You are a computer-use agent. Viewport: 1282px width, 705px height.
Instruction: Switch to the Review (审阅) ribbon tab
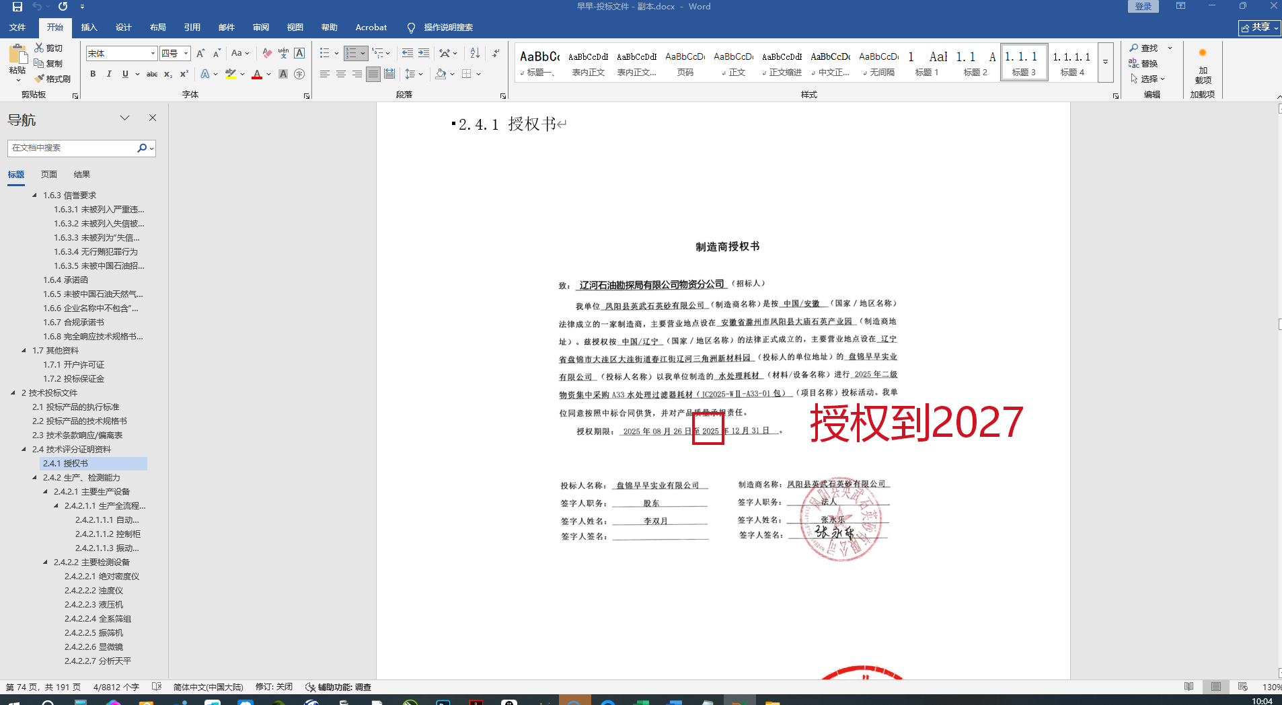261,28
